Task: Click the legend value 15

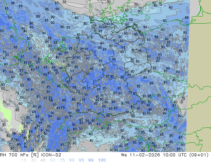Action: 24,160
